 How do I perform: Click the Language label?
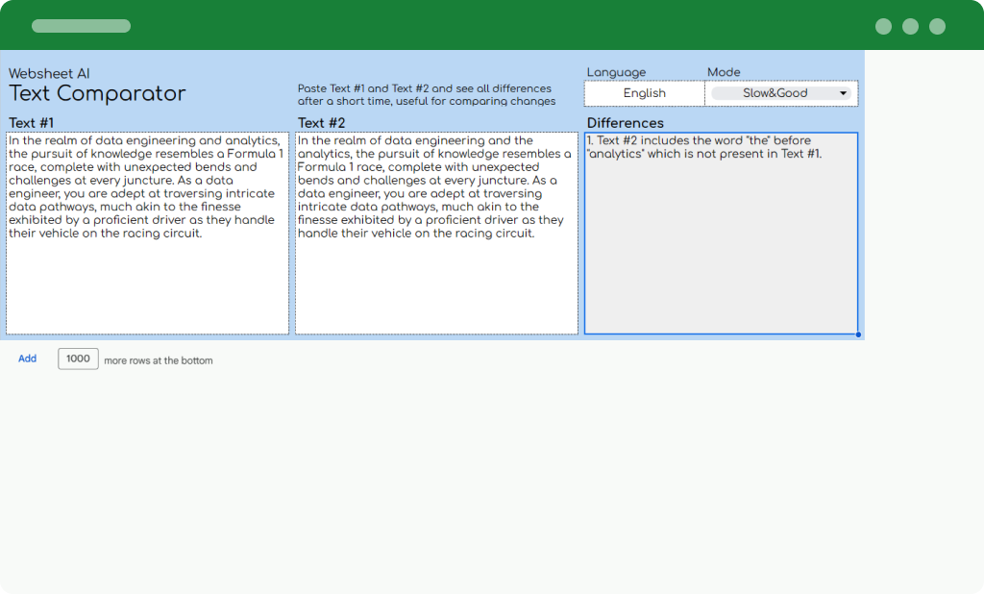(616, 72)
